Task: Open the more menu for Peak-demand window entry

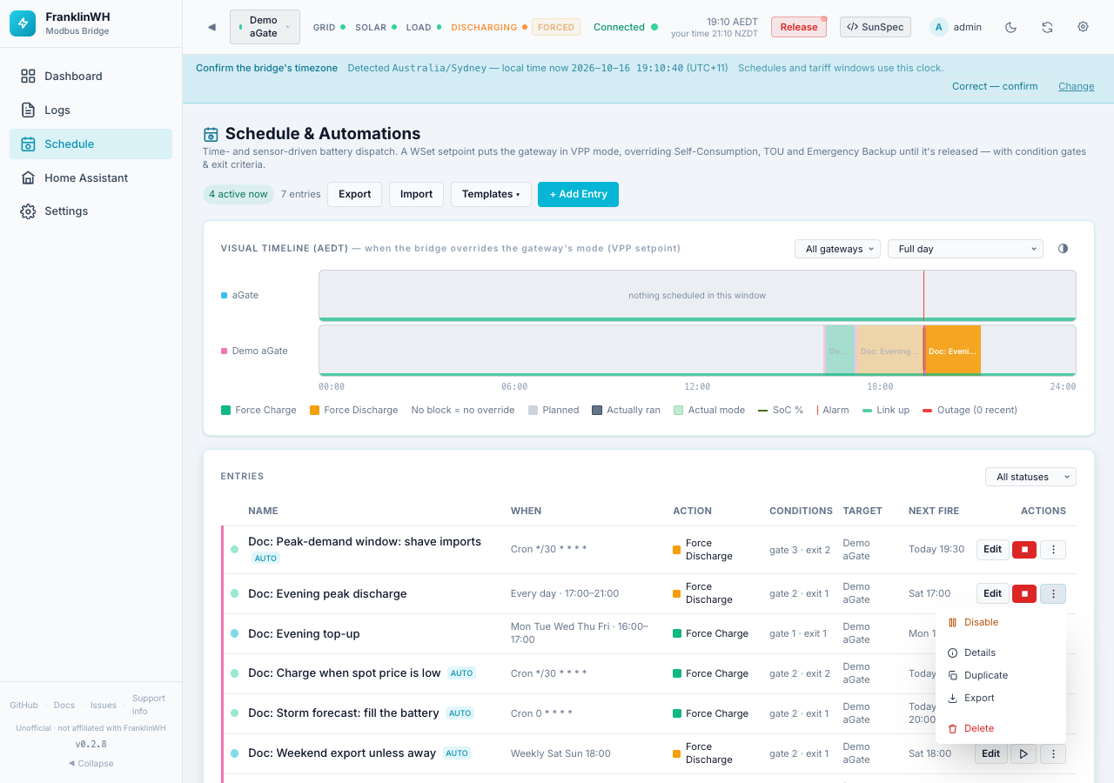Action: tap(1053, 550)
